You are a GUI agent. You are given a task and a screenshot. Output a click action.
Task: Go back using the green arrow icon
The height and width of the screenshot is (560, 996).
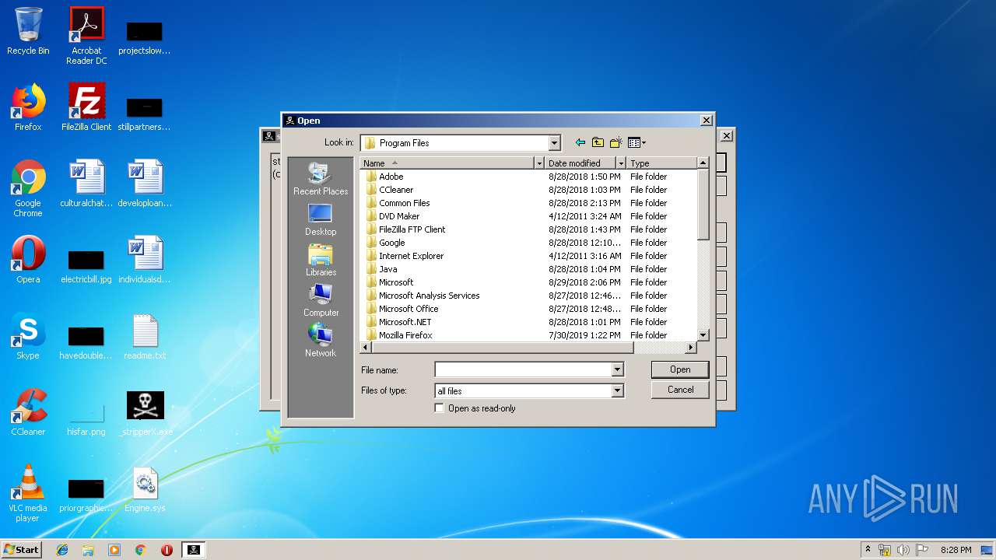click(580, 143)
